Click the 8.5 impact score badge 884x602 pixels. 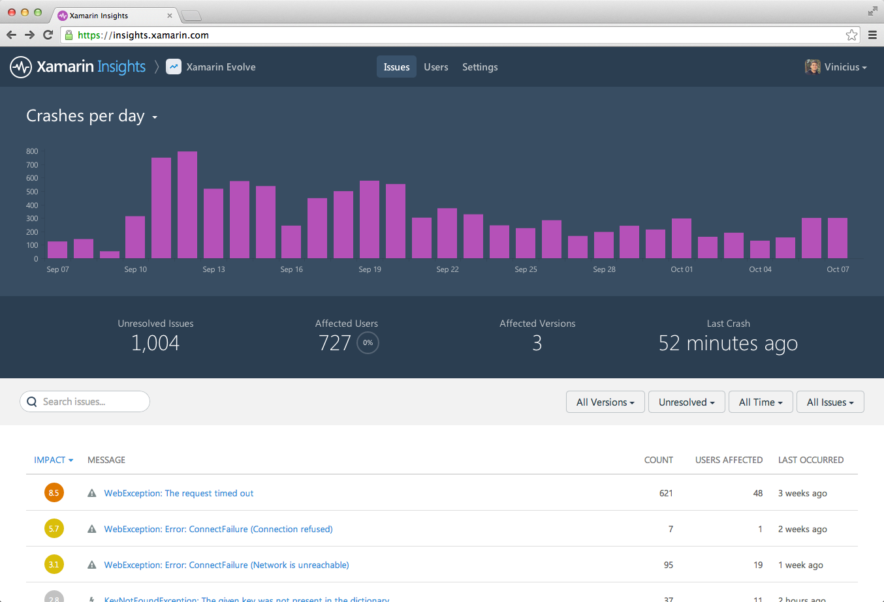(54, 492)
